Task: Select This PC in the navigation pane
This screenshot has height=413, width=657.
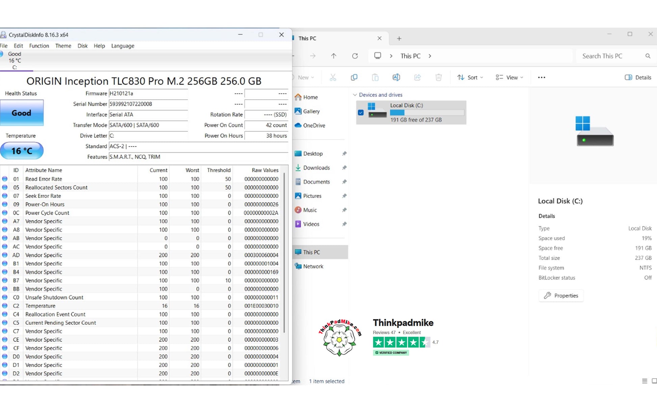Action: tap(320, 252)
